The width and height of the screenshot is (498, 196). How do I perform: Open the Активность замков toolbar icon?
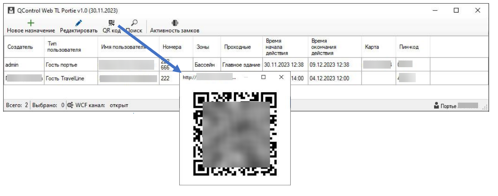click(175, 23)
